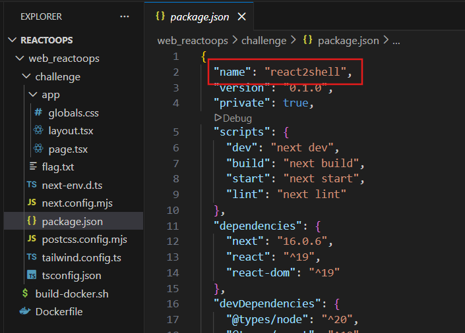Click the shell dollar icon of build-docker.sh

tap(25, 293)
